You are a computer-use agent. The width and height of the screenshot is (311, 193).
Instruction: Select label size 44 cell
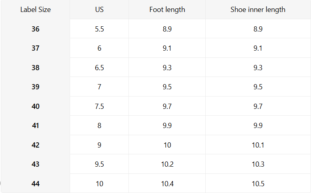pos(36,184)
